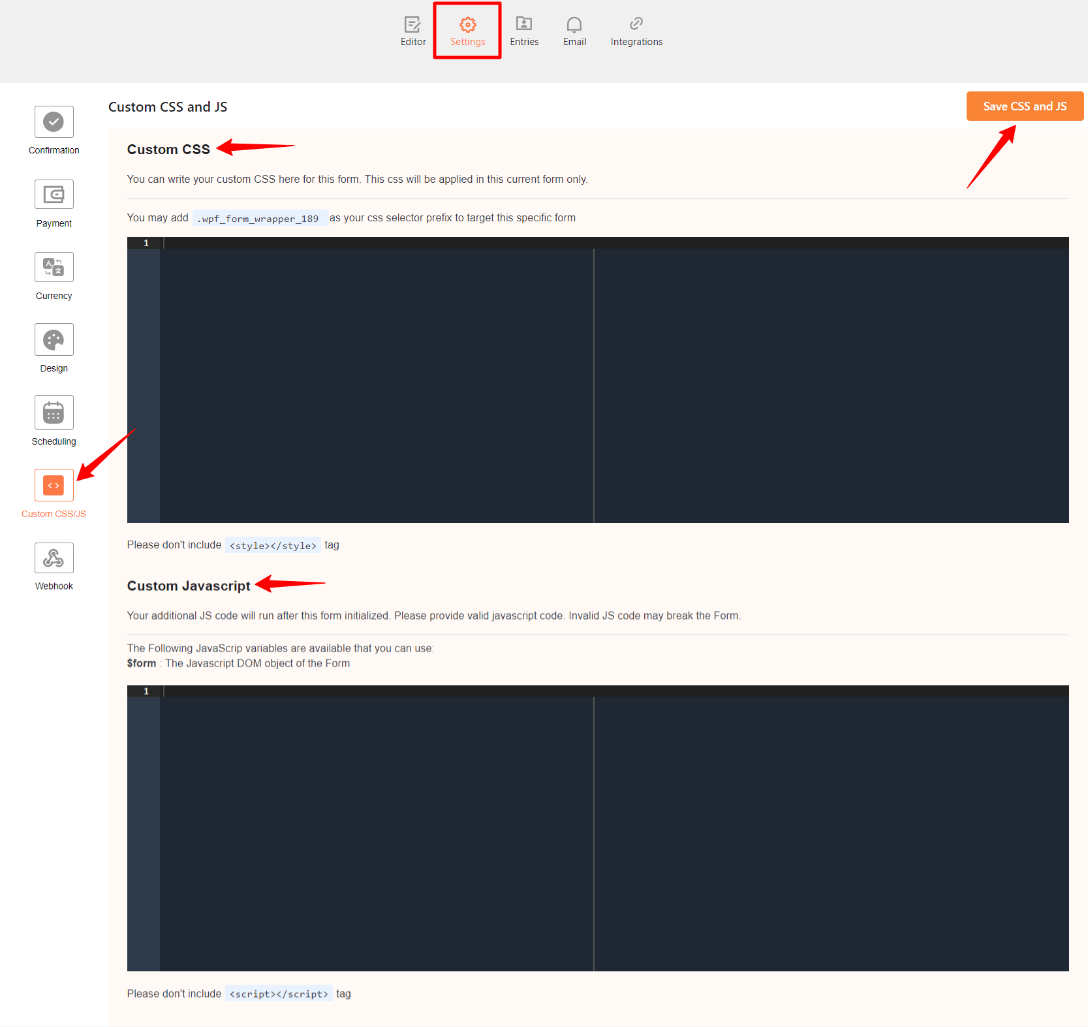Click the Confirmation sidebar label

[54, 150]
